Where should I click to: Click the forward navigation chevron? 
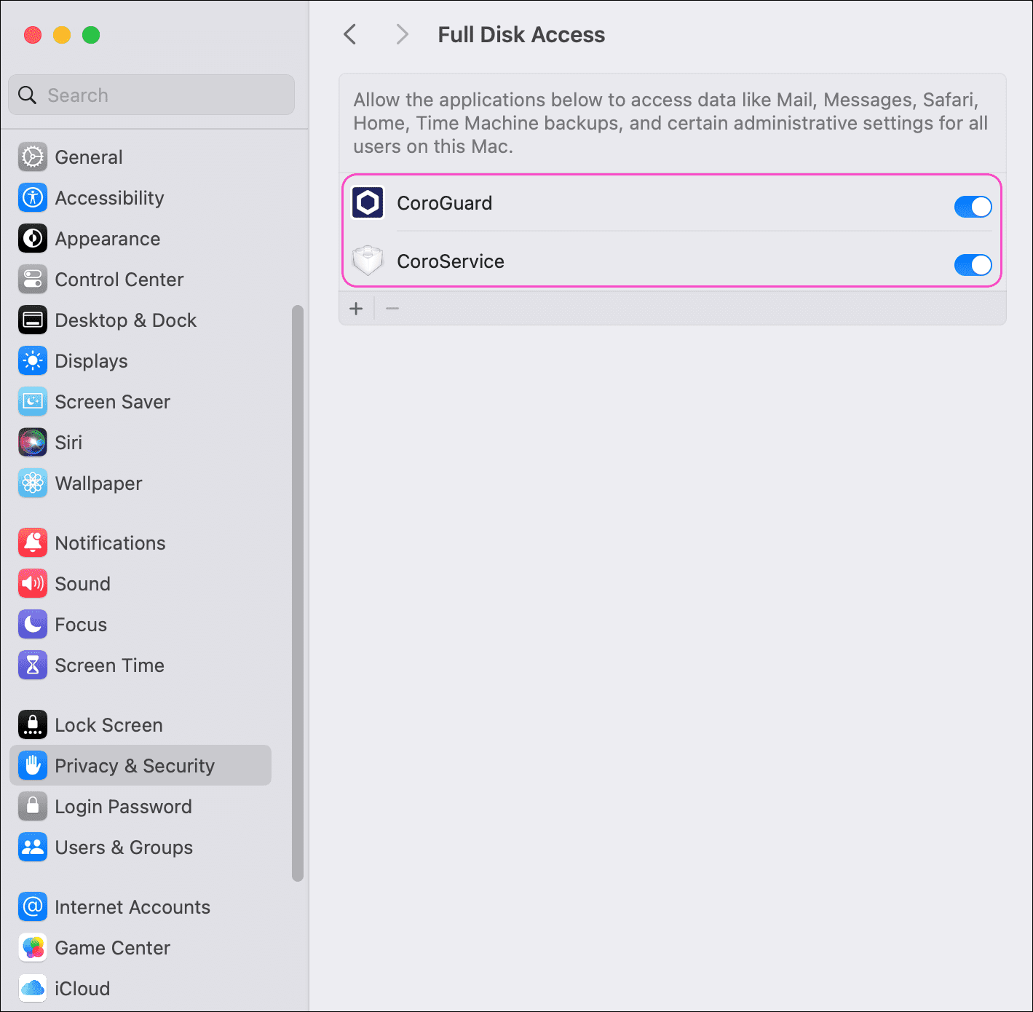pyautogui.click(x=402, y=34)
